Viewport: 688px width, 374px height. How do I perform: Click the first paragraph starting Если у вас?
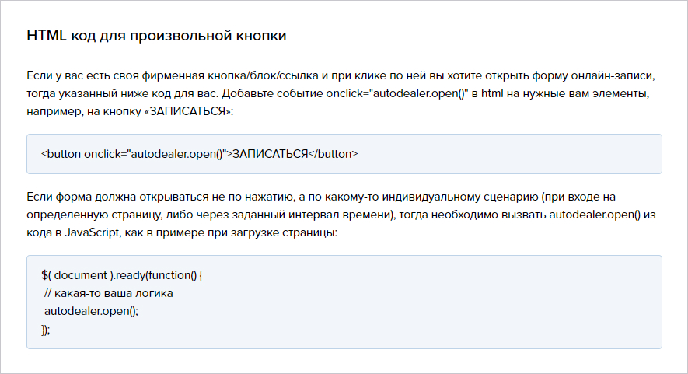(341, 93)
